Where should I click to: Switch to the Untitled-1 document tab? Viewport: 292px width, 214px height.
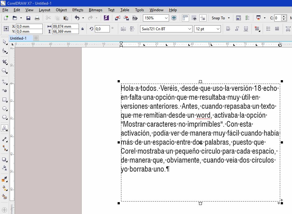point(18,38)
